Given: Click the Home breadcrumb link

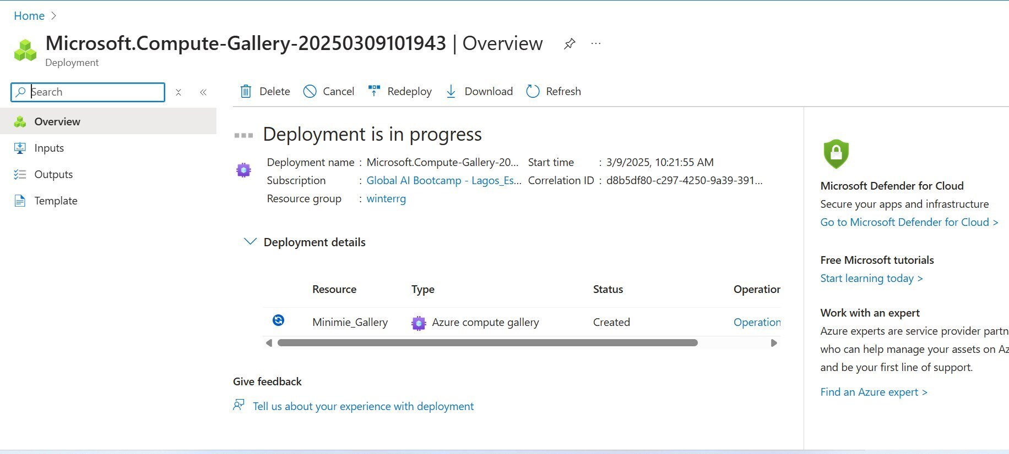Looking at the screenshot, I should 29,16.
